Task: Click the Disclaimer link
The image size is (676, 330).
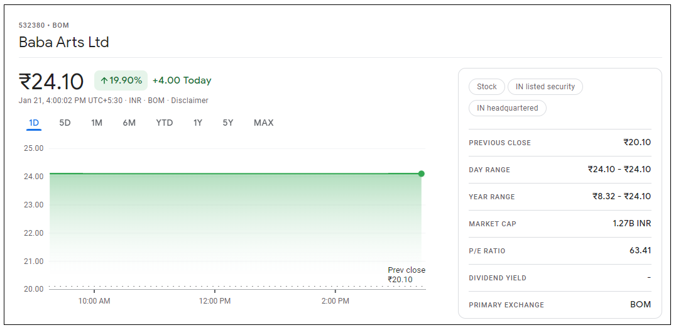Action: [190, 101]
